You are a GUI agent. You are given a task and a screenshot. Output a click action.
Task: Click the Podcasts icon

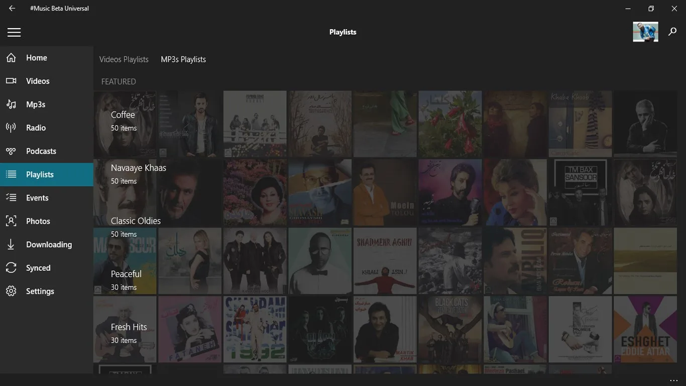point(11,151)
